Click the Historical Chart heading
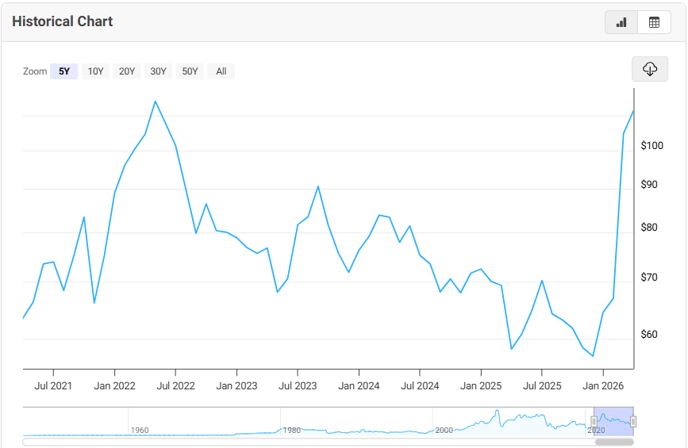Viewport: 688px width, 448px height. [63, 21]
